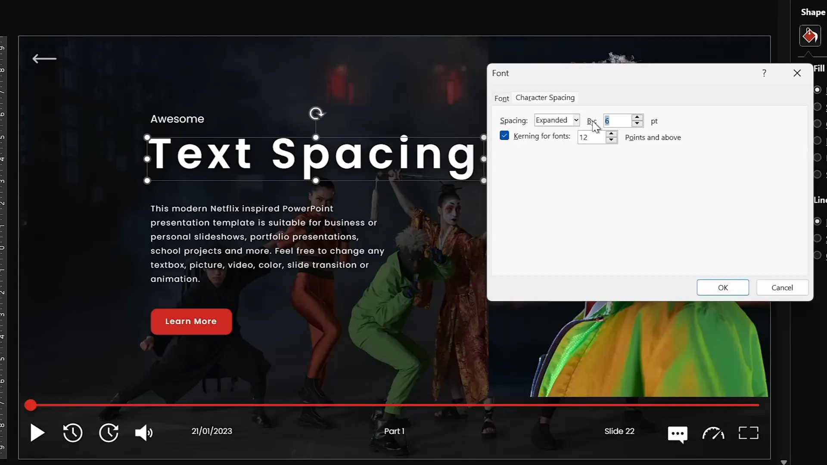The image size is (827, 465).
Task: Select second Fill radio option
Action: (817, 107)
